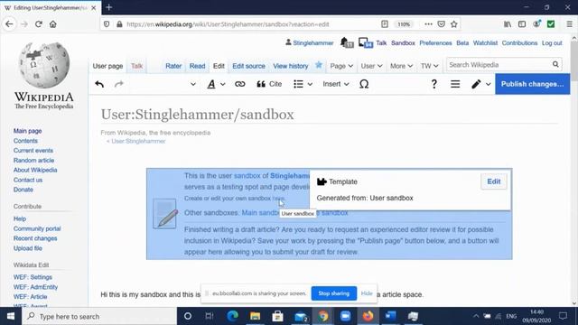The image size is (578, 325).
Task: Open Stinglehammer user link
Action: (x=313, y=43)
